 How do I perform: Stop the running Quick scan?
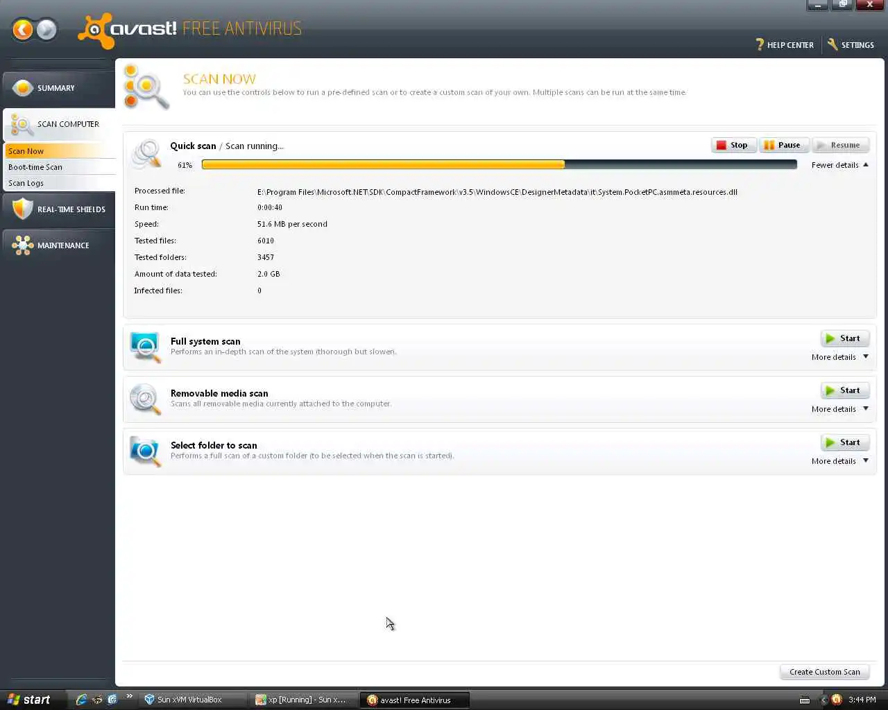coord(733,145)
